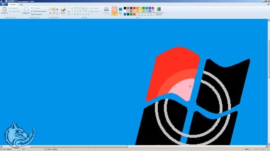270x151 pixels.
Task: Choose the Five-point star shape
Action: (75, 14)
